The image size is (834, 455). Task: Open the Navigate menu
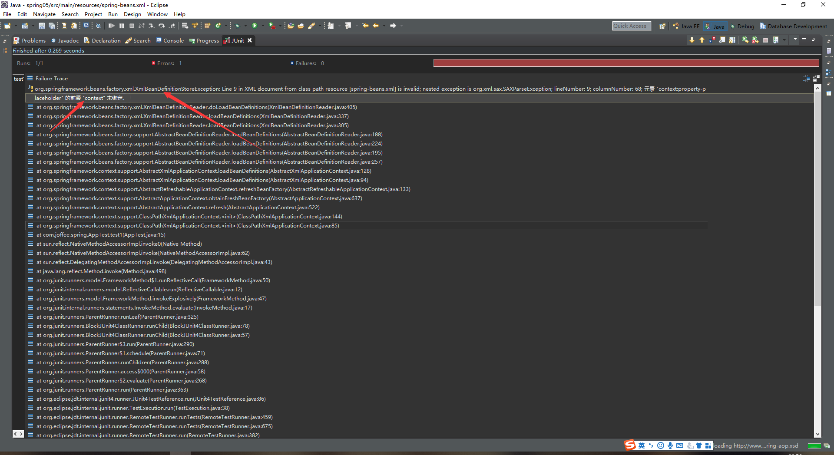click(44, 14)
